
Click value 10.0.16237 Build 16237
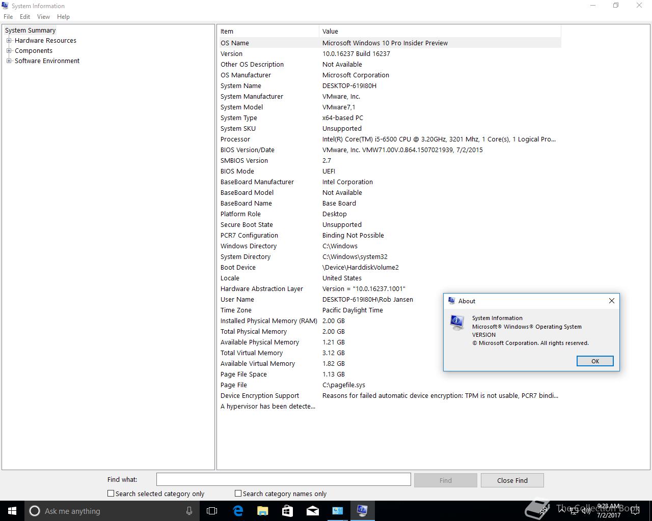[x=356, y=53]
